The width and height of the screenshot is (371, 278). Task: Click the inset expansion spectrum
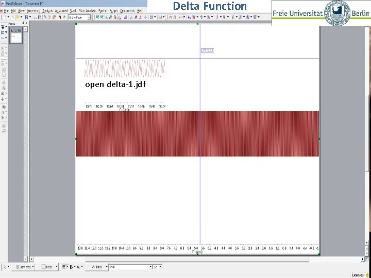(125, 68)
